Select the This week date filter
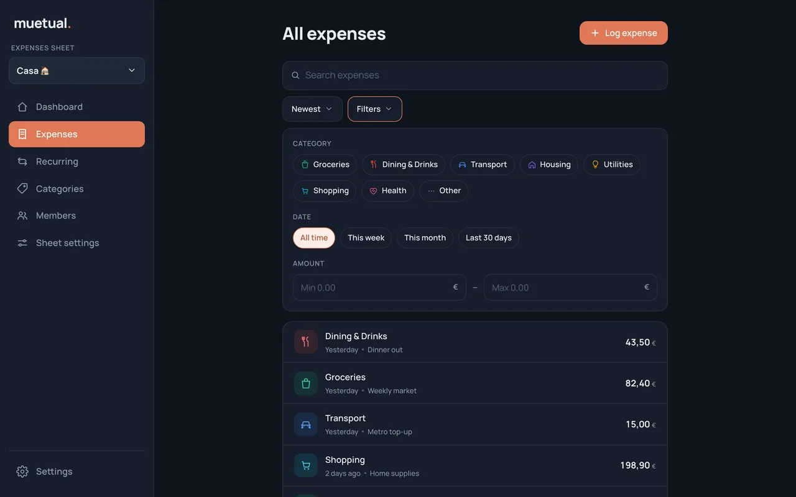The height and width of the screenshot is (497, 796). pos(366,238)
